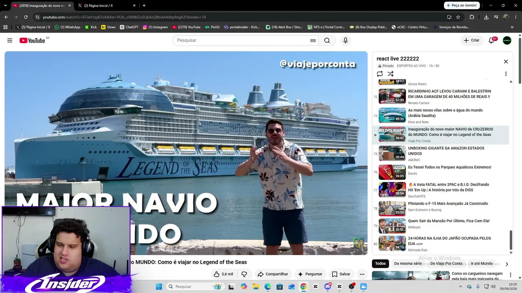Select the Da mesma série chip
Screen dimensions: 522x293
click(x=408, y=263)
